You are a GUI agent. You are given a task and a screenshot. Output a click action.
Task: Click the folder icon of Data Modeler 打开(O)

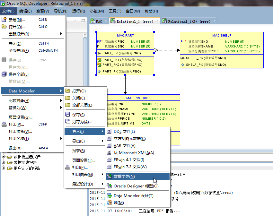(x=67, y=91)
